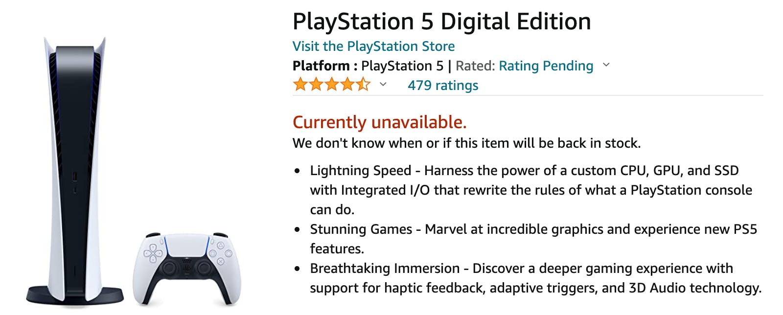
Task: Click the half-filled fifth rating star
Action: pos(363,85)
